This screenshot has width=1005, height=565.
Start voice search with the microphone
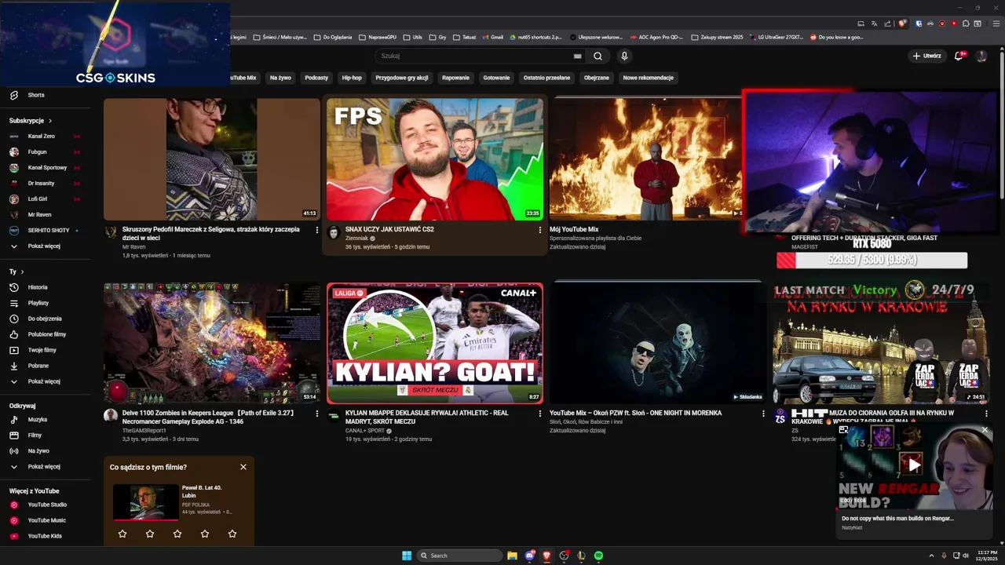624,56
